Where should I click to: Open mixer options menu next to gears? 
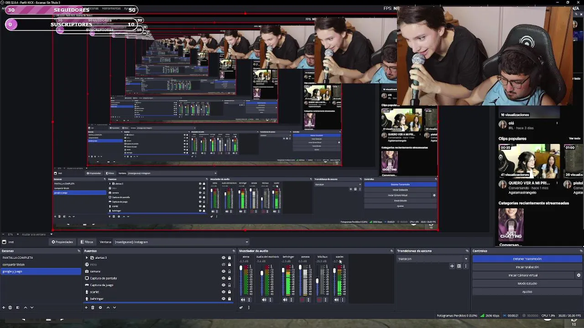click(249, 307)
